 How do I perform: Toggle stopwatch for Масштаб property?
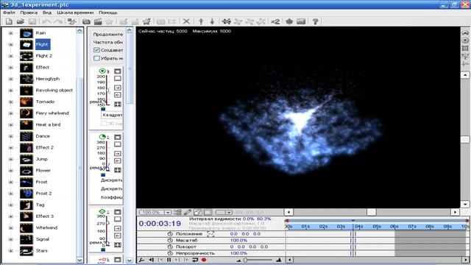(170, 241)
